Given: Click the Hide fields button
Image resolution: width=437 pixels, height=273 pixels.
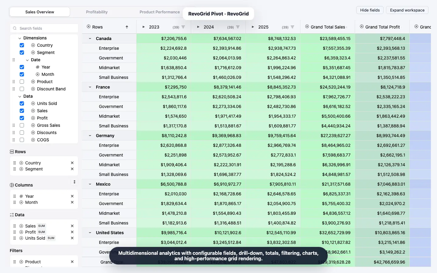Looking at the screenshot, I should [370, 10].
